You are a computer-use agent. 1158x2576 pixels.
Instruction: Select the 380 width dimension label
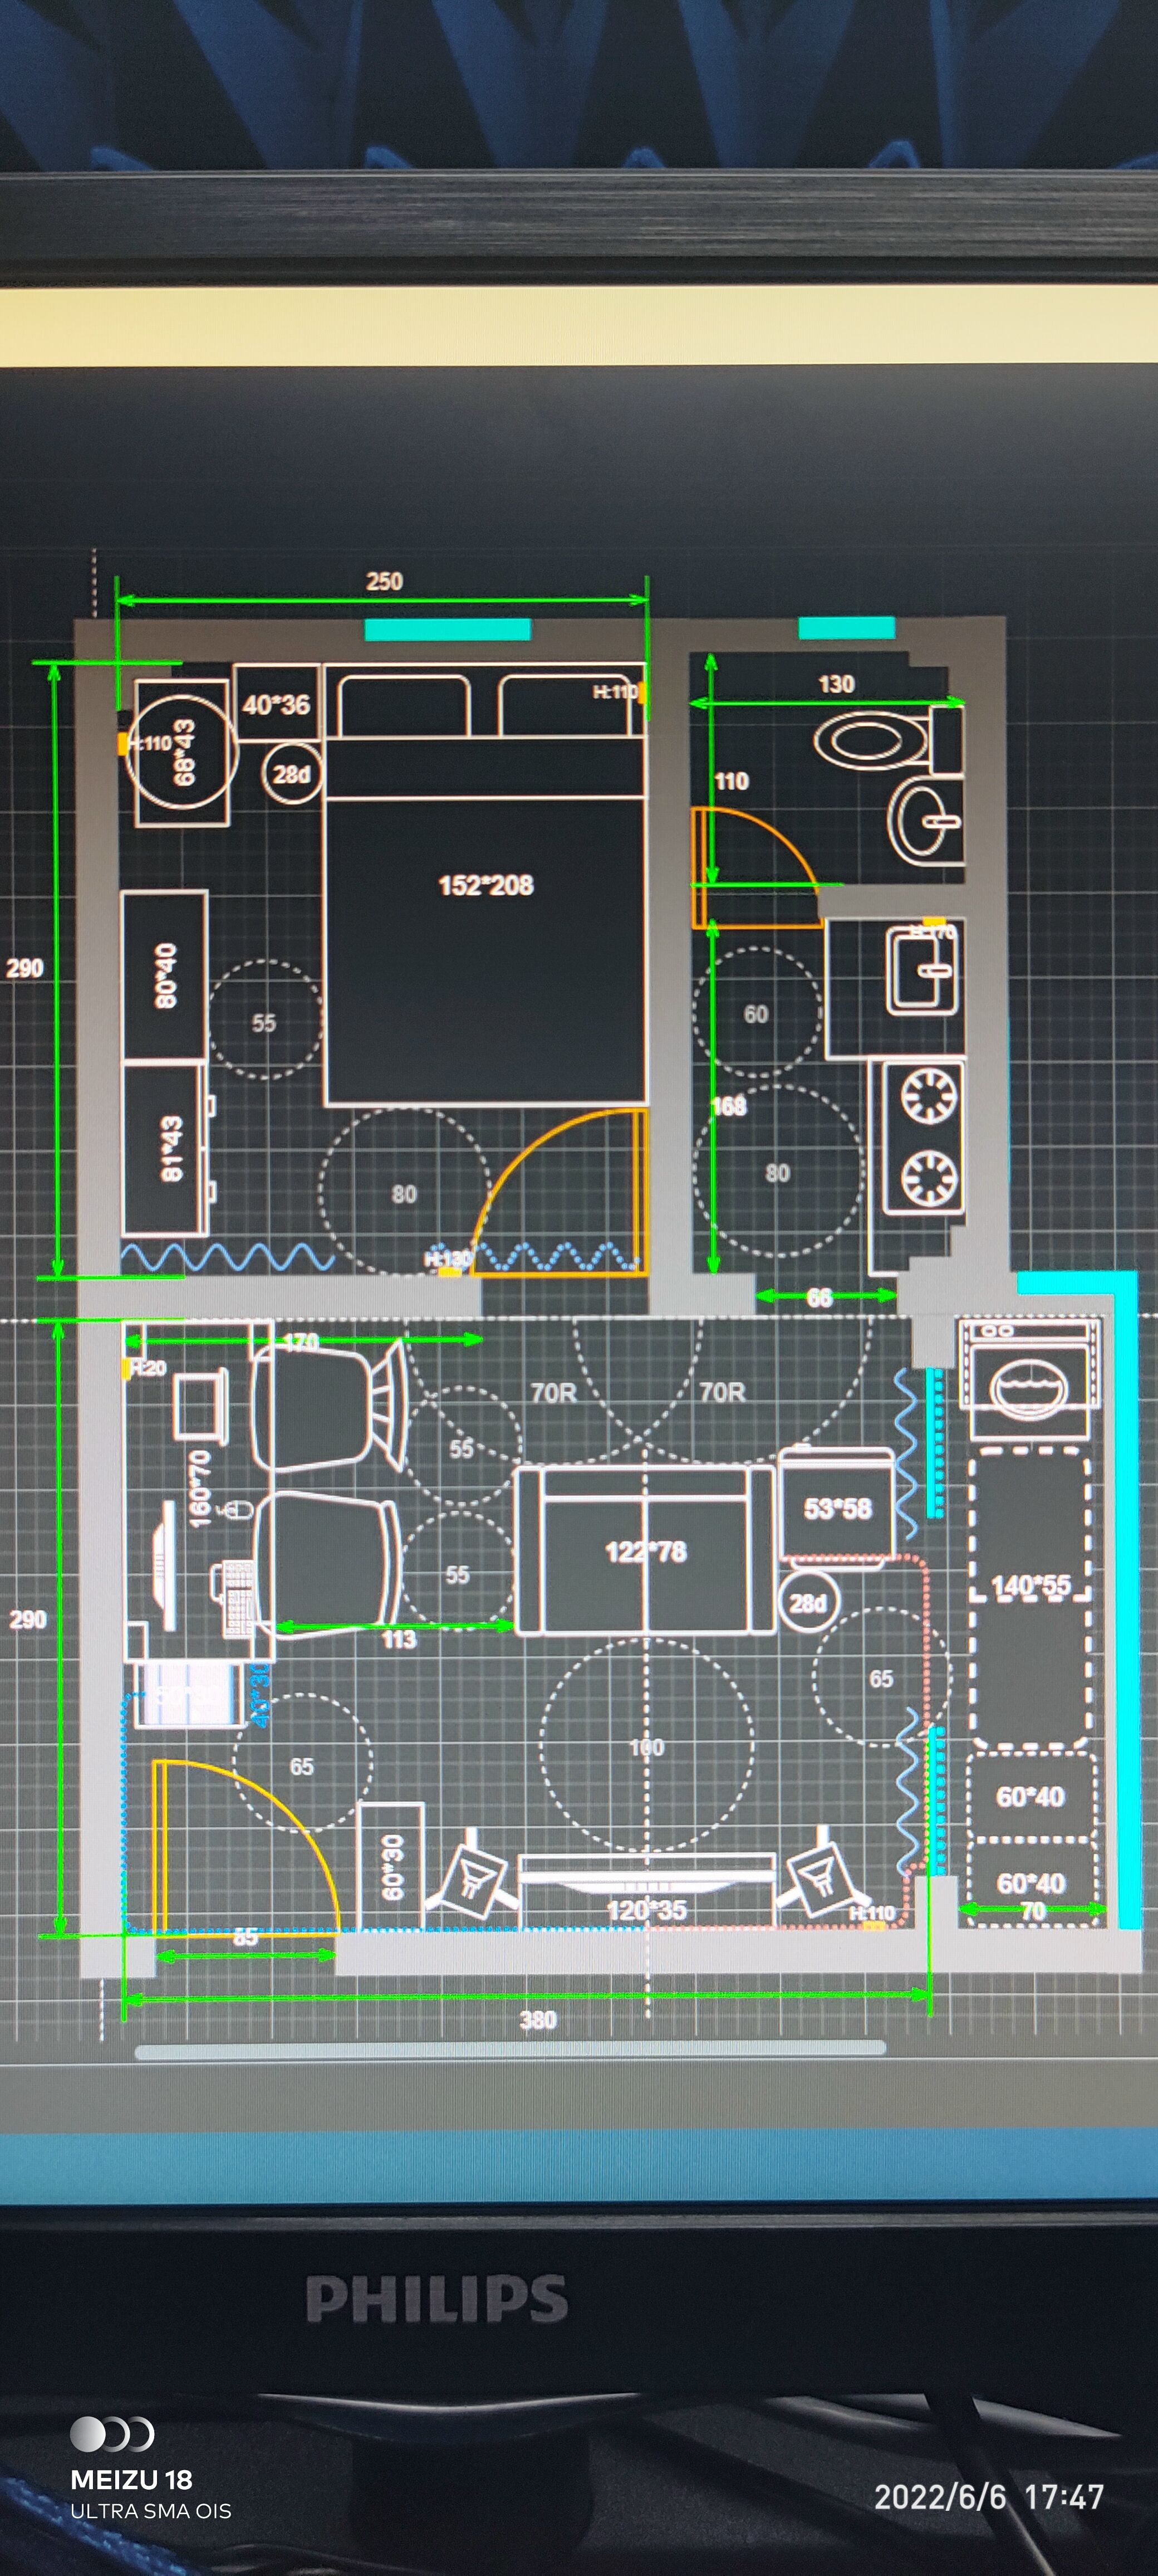pos(538,2021)
